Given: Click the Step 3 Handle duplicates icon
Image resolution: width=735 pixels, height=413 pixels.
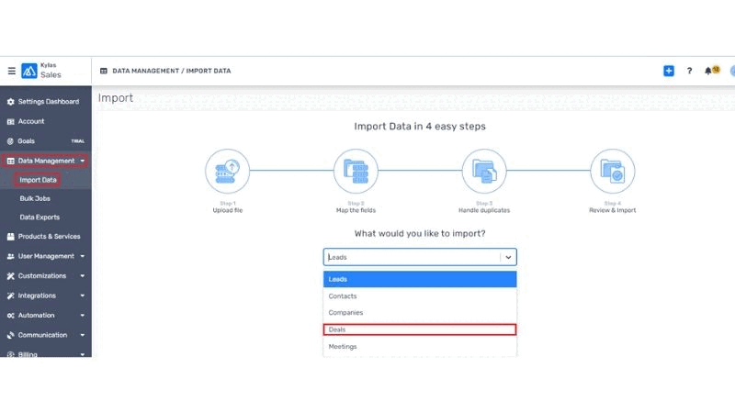Looking at the screenshot, I should tap(483, 170).
